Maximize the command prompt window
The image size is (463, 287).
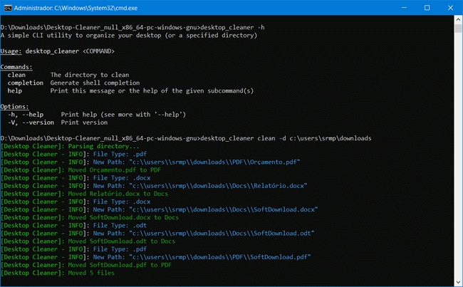click(x=427, y=8)
